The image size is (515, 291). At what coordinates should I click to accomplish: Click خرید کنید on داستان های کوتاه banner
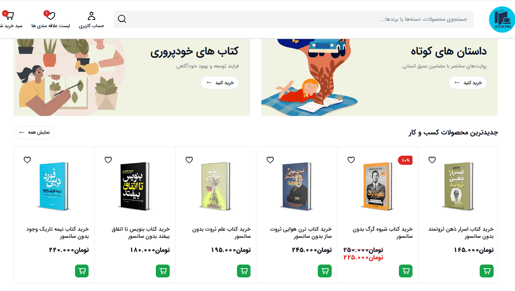point(468,83)
